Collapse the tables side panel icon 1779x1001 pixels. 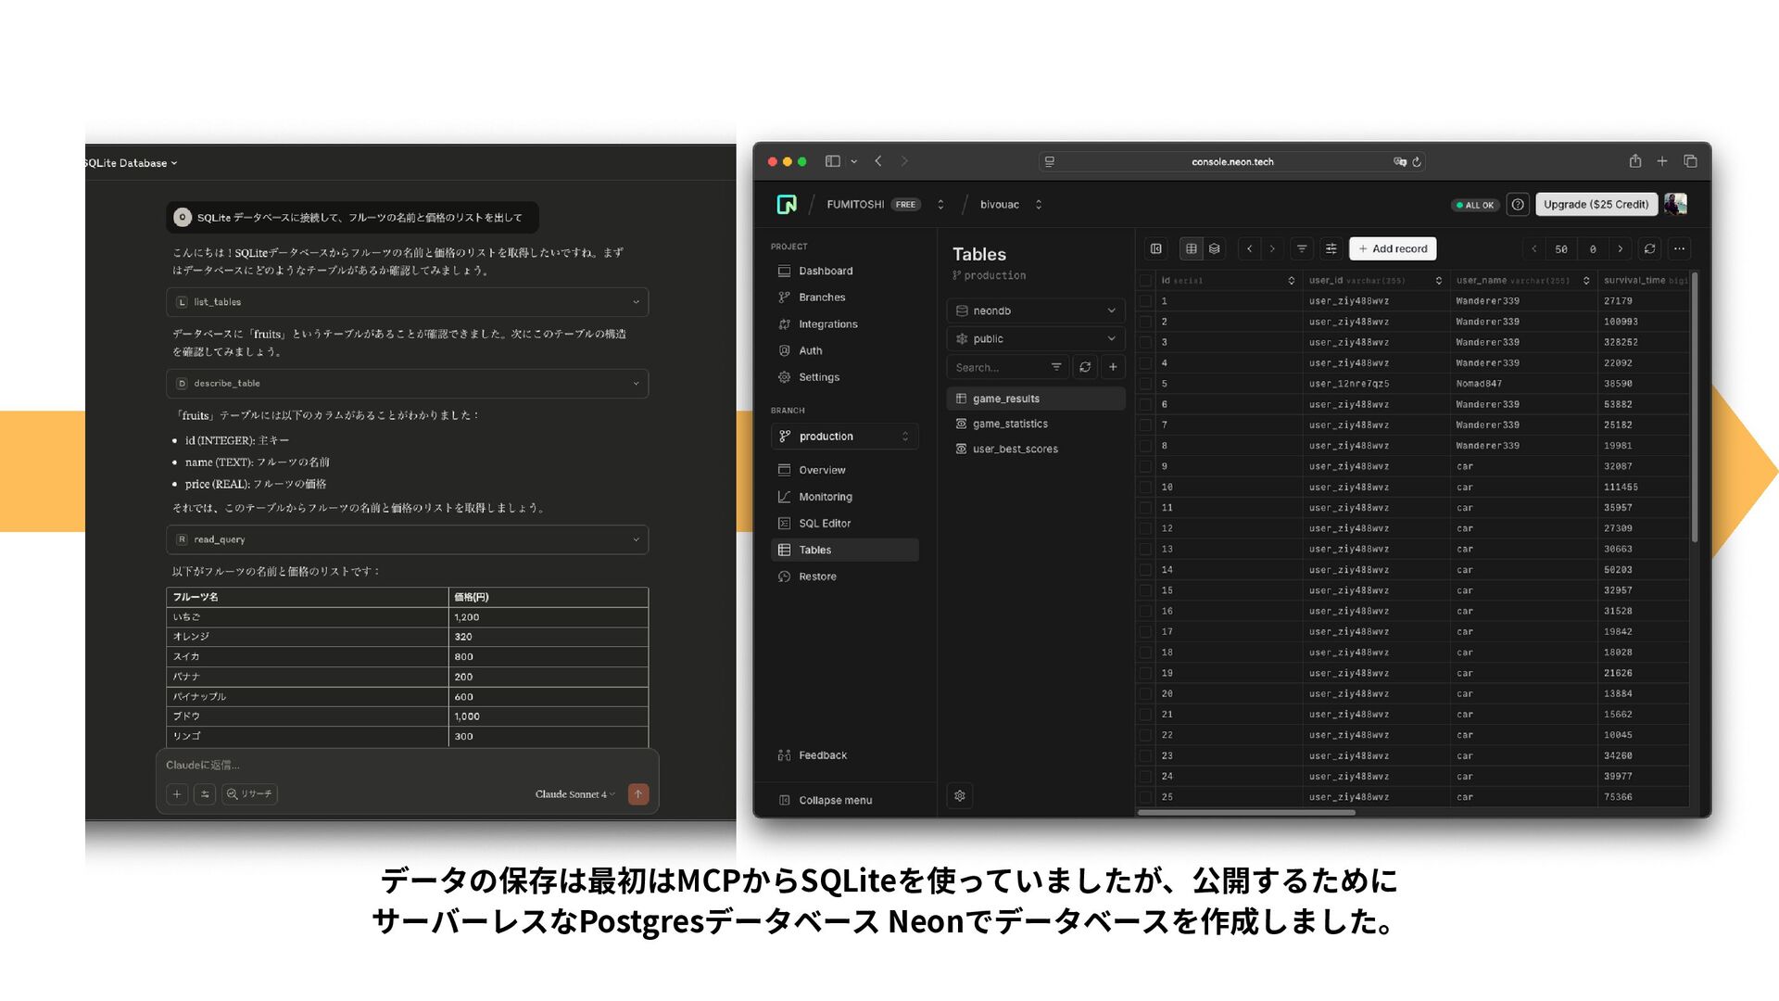point(1156,249)
